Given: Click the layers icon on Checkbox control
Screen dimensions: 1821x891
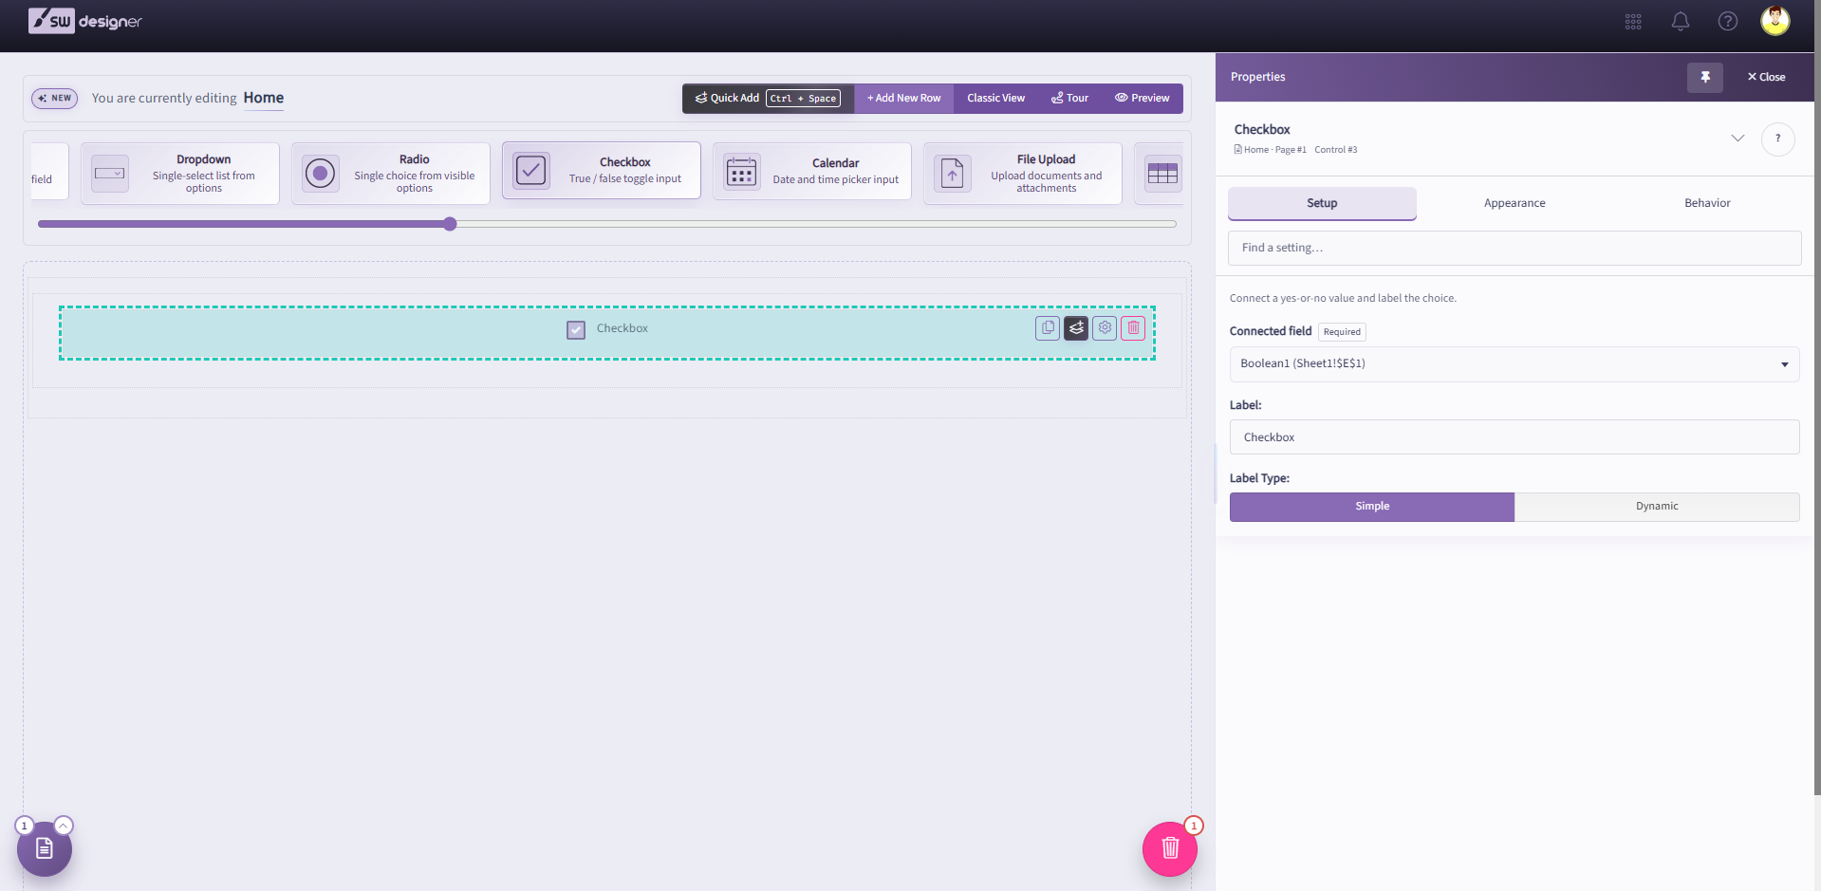Looking at the screenshot, I should pyautogui.click(x=1076, y=328).
